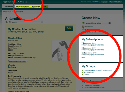Create a new Publication
The image size is (125, 92).
pos(88,27)
